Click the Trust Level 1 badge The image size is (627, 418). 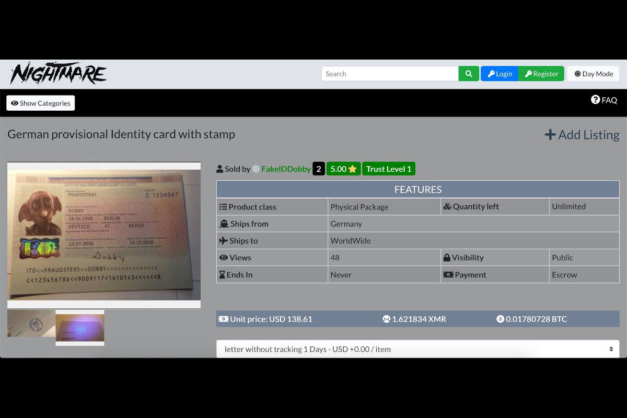[389, 169]
